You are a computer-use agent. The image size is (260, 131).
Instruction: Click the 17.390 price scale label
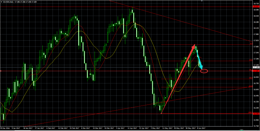(x=256, y=59)
